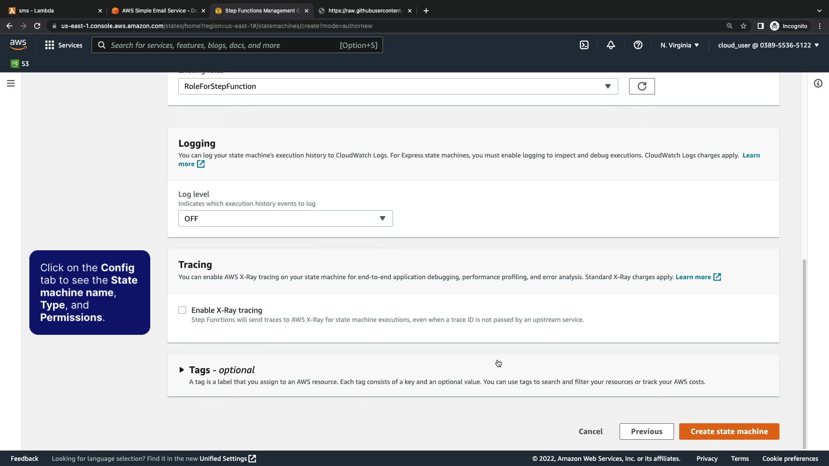The width and height of the screenshot is (829, 466).
Task: Open the RoleForStepFunction role dropdown
Action: pos(398,86)
